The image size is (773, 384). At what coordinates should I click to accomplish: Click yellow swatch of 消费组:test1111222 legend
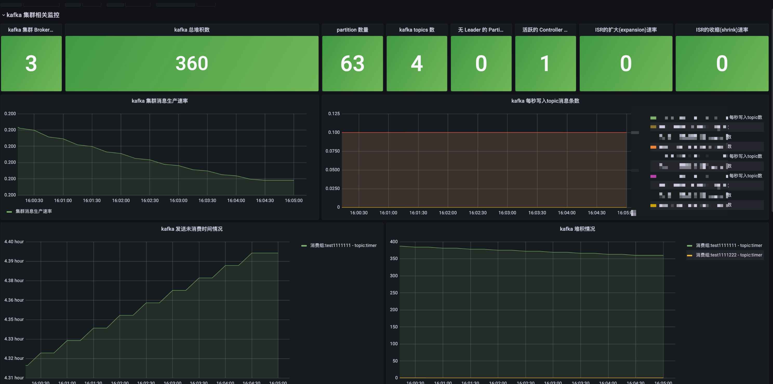[x=689, y=255]
